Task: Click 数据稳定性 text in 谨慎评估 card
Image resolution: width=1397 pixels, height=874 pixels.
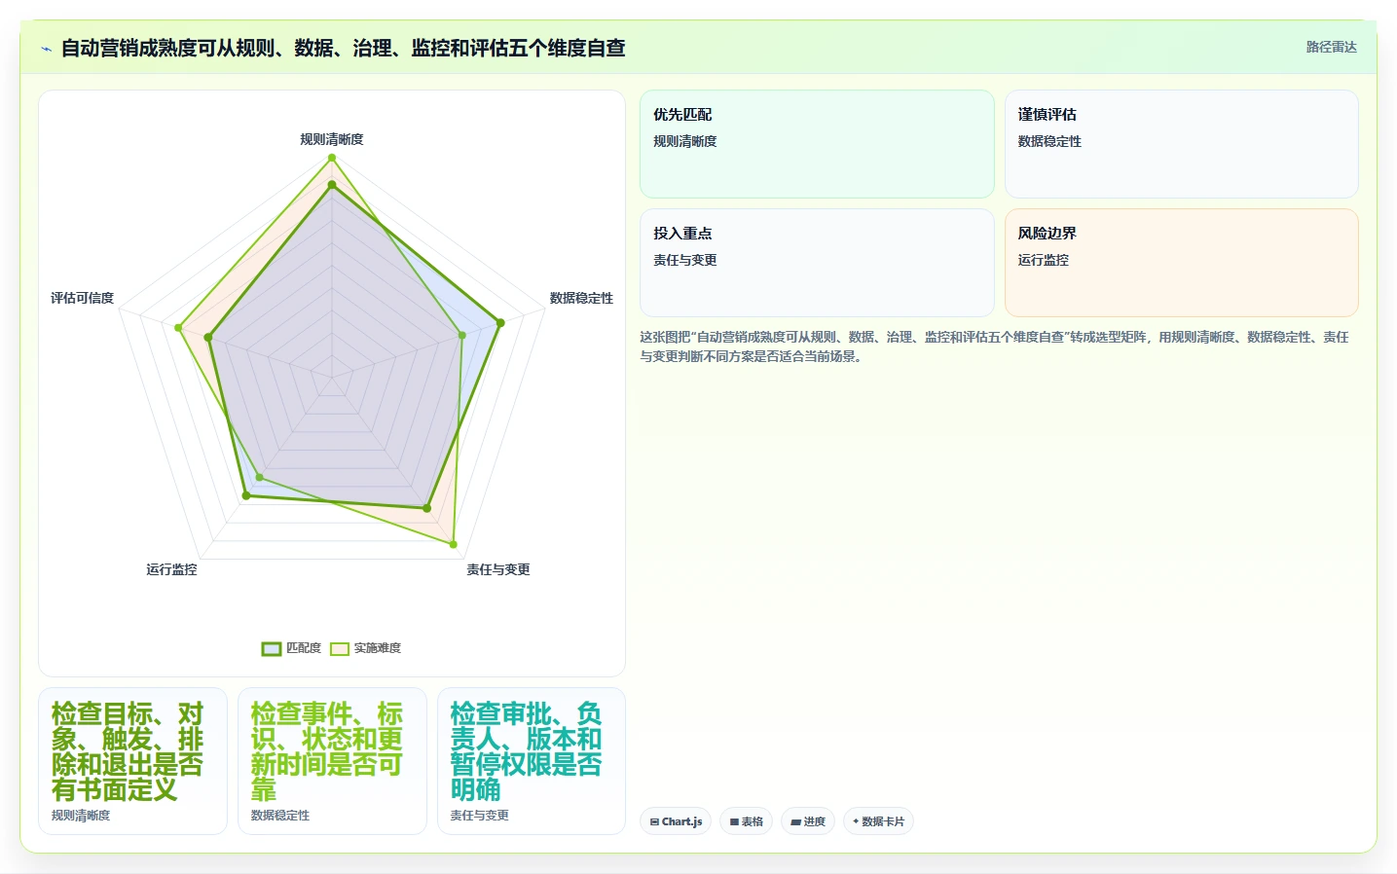Action: point(1049,141)
